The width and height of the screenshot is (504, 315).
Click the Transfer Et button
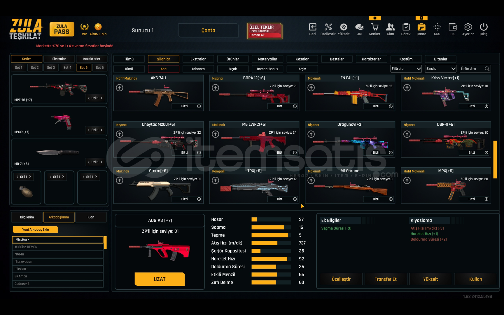click(x=386, y=279)
